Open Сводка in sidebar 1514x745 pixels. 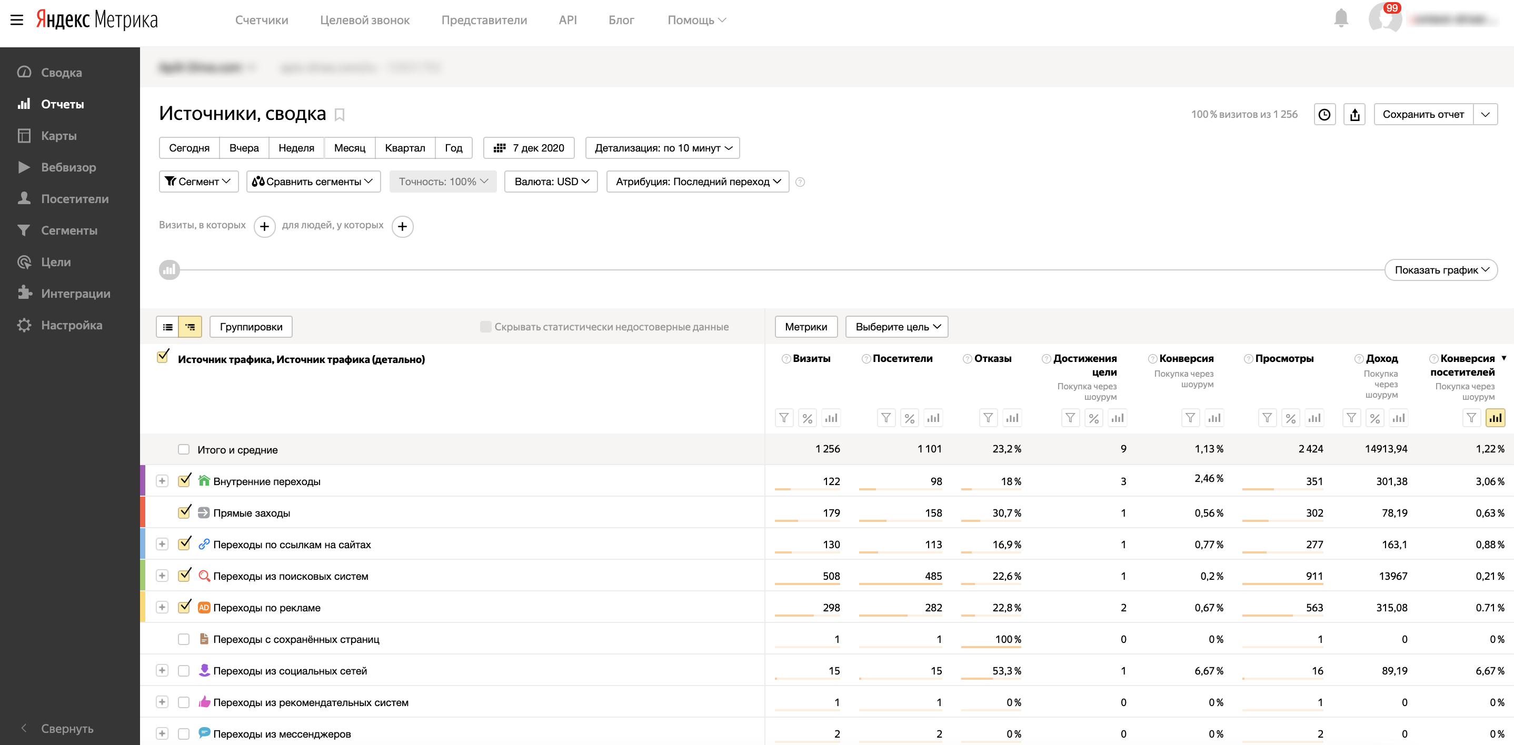pyautogui.click(x=61, y=72)
